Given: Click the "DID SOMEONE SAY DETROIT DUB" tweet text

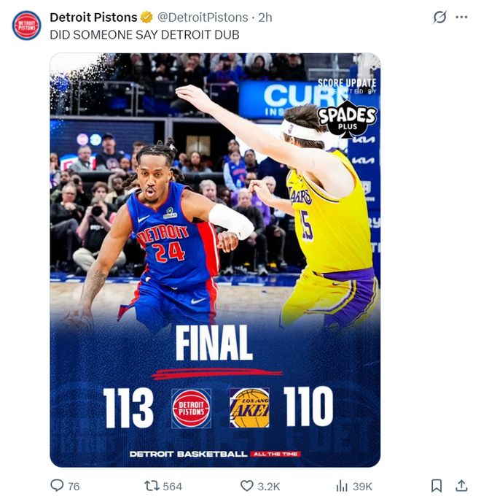Looking at the screenshot, I should click(144, 34).
